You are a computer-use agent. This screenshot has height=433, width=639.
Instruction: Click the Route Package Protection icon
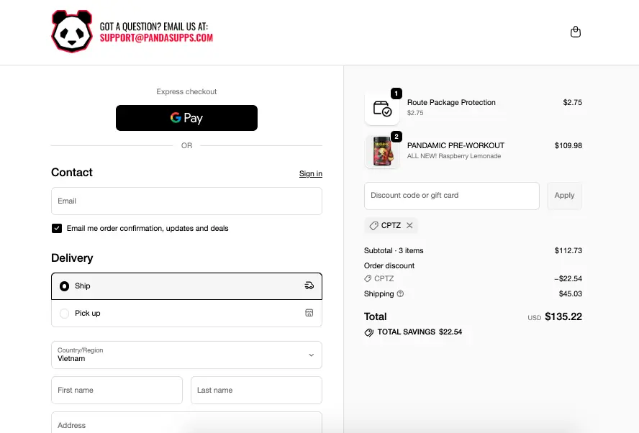click(x=382, y=109)
